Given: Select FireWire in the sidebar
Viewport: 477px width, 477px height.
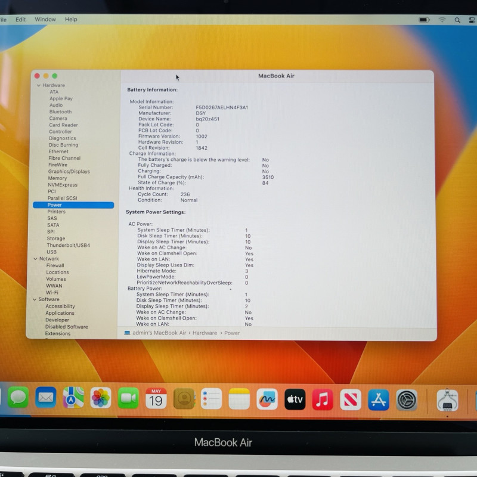Looking at the screenshot, I should point(58,165).
